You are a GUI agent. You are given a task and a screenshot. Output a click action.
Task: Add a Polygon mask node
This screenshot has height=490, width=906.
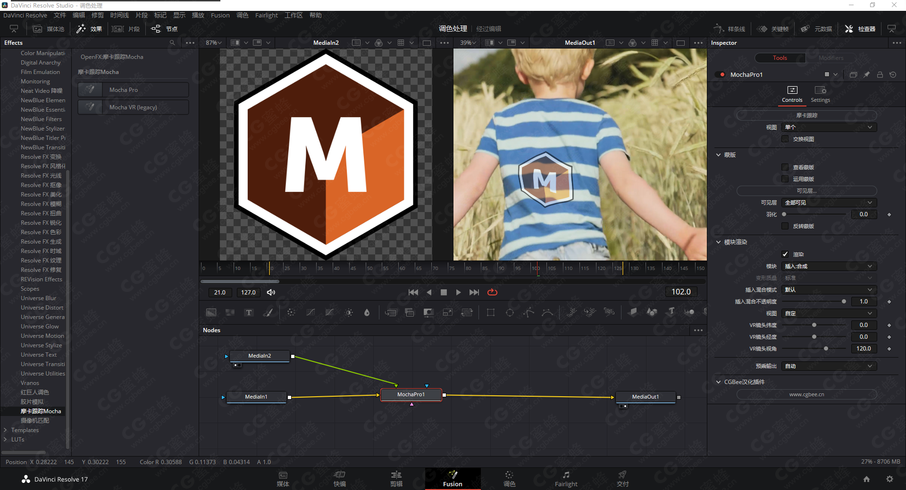[x=528, y=312]
